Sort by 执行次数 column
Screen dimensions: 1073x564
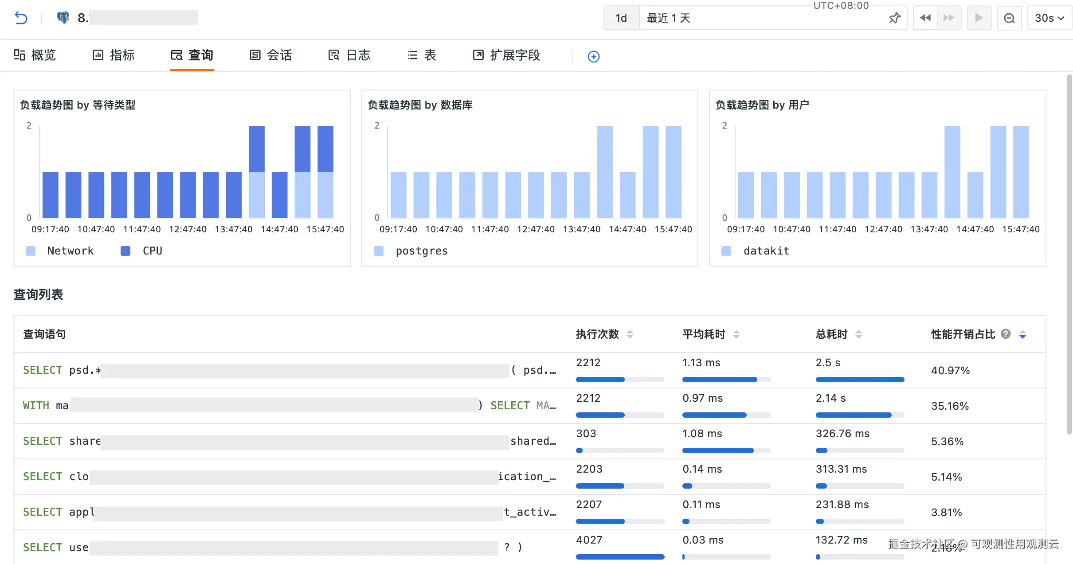pyautogui.click(x=630, y=334)
